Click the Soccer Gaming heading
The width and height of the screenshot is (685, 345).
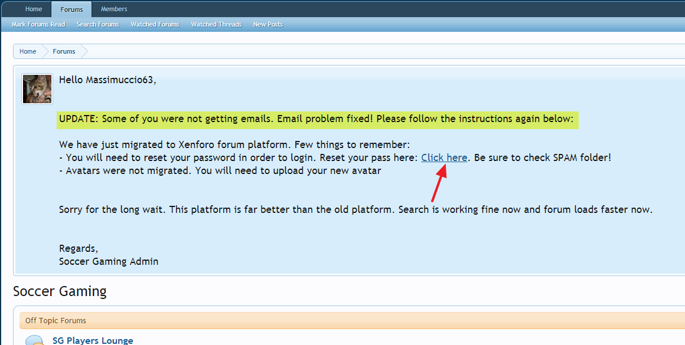60,291
